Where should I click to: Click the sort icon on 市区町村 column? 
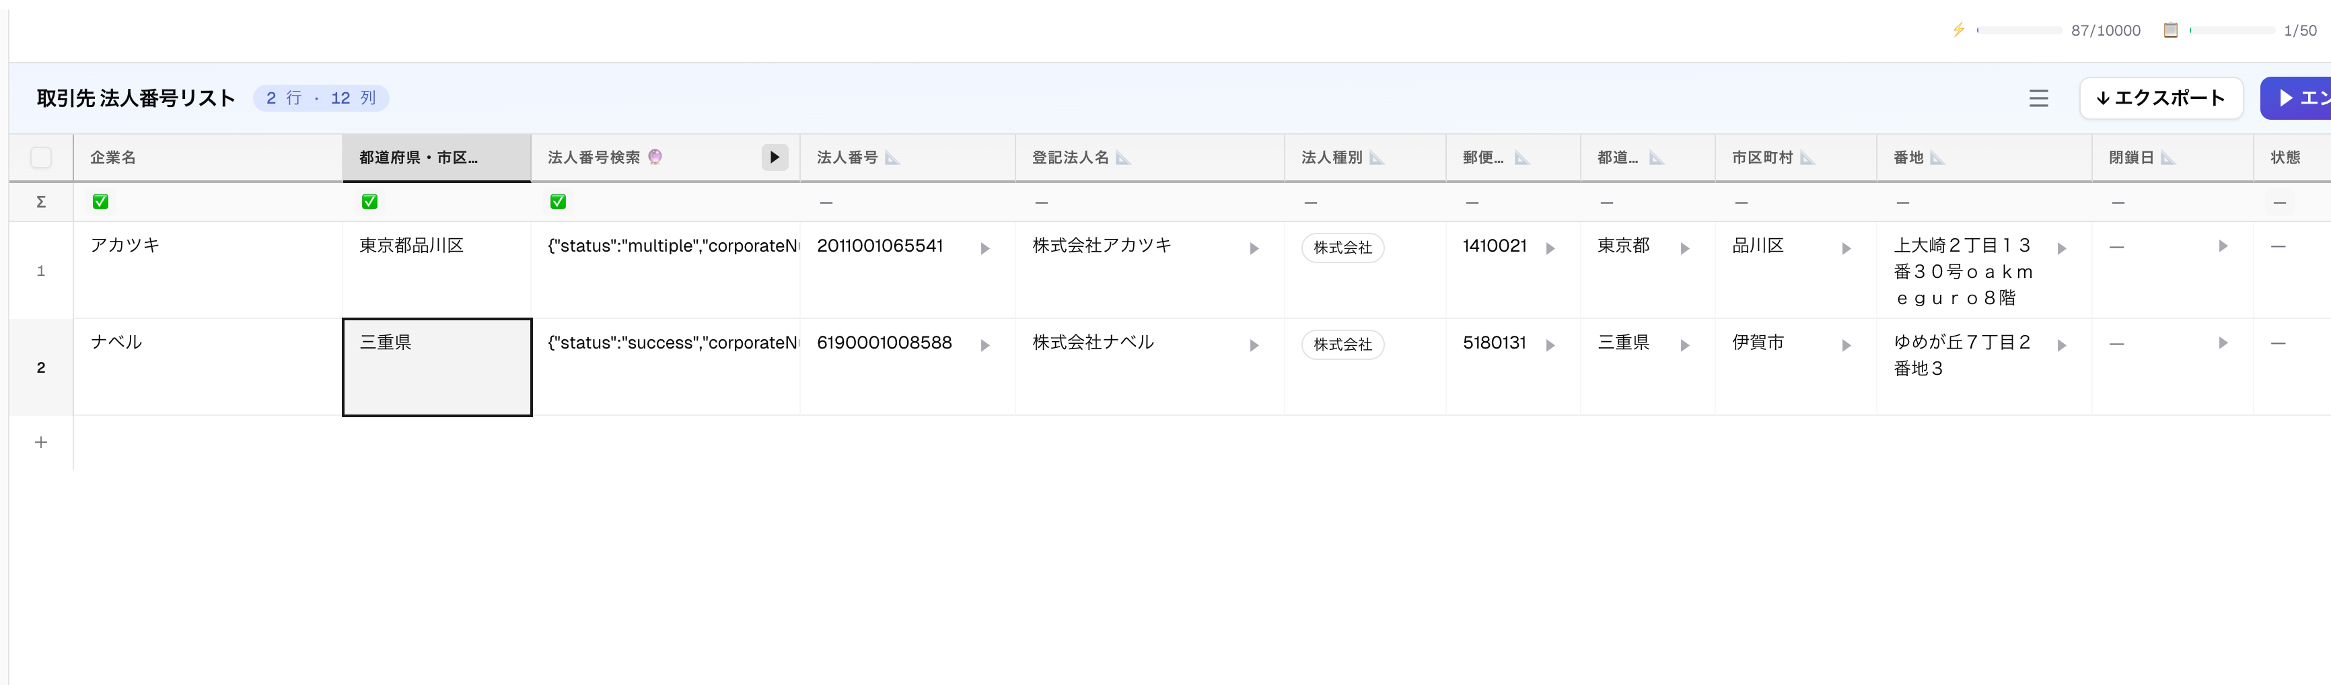pyautogui.click(x=1808, y=157)
